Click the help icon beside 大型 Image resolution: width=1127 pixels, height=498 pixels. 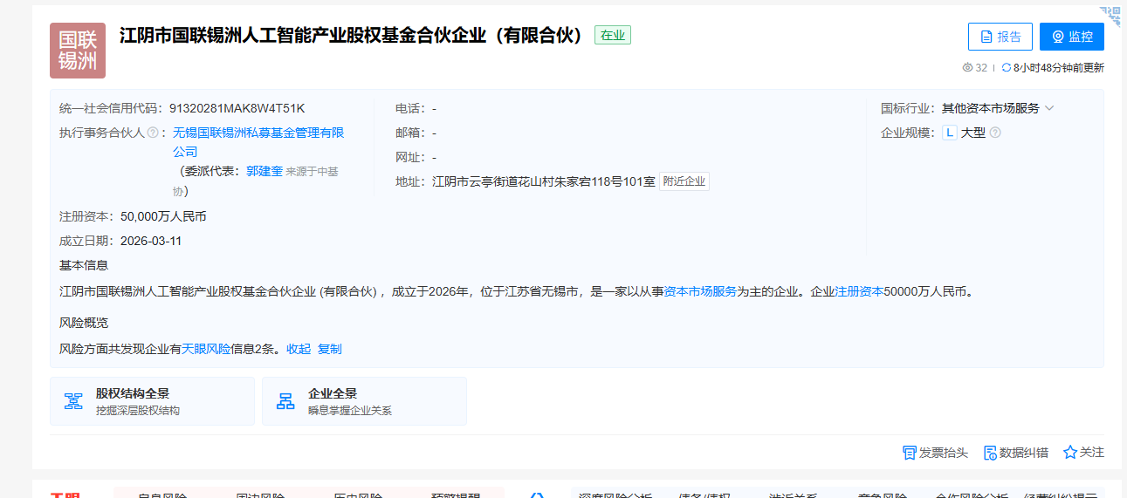tap(995, 133)
